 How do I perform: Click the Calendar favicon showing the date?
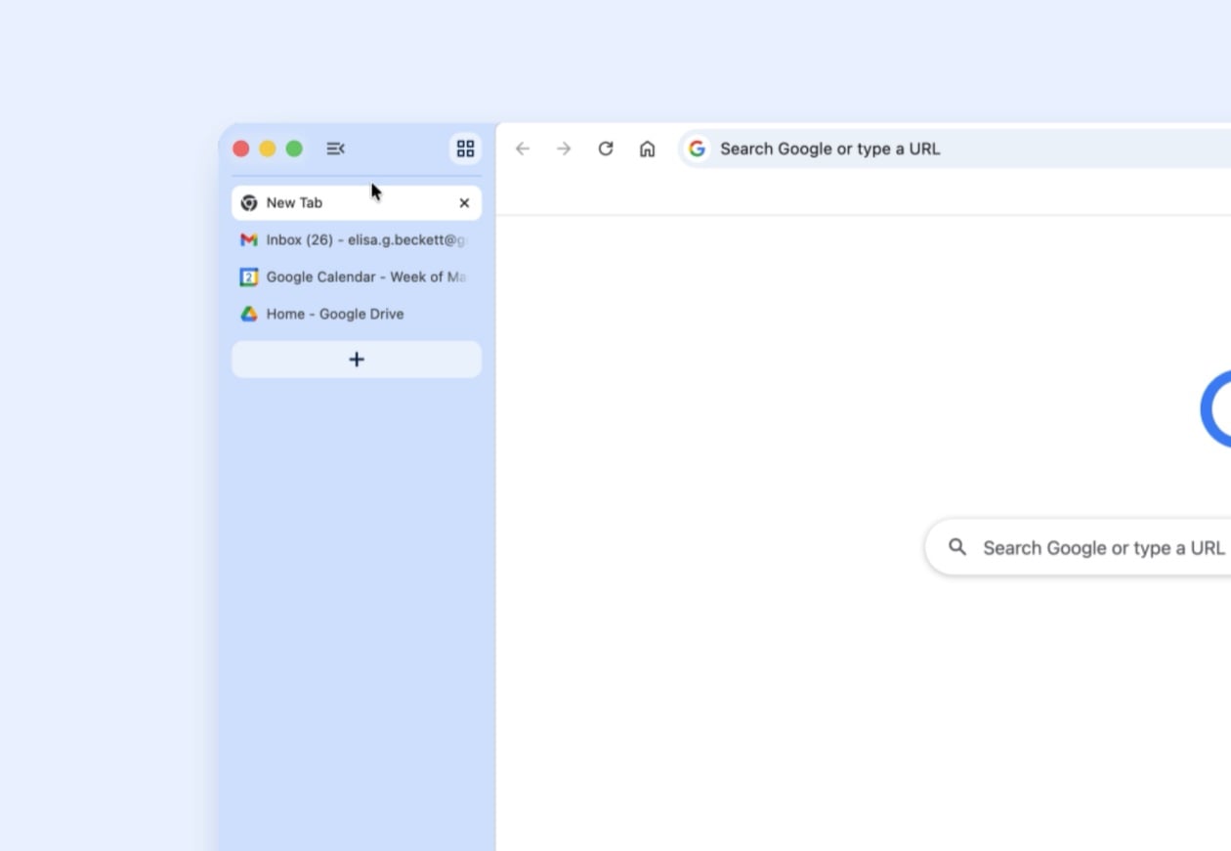point(248,277)
